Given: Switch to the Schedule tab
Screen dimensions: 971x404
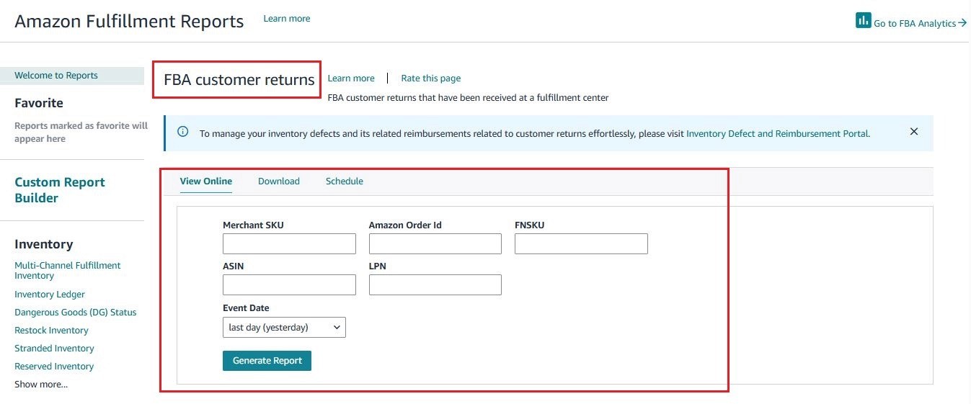Looking at the screenshot, I should (345, 181).
